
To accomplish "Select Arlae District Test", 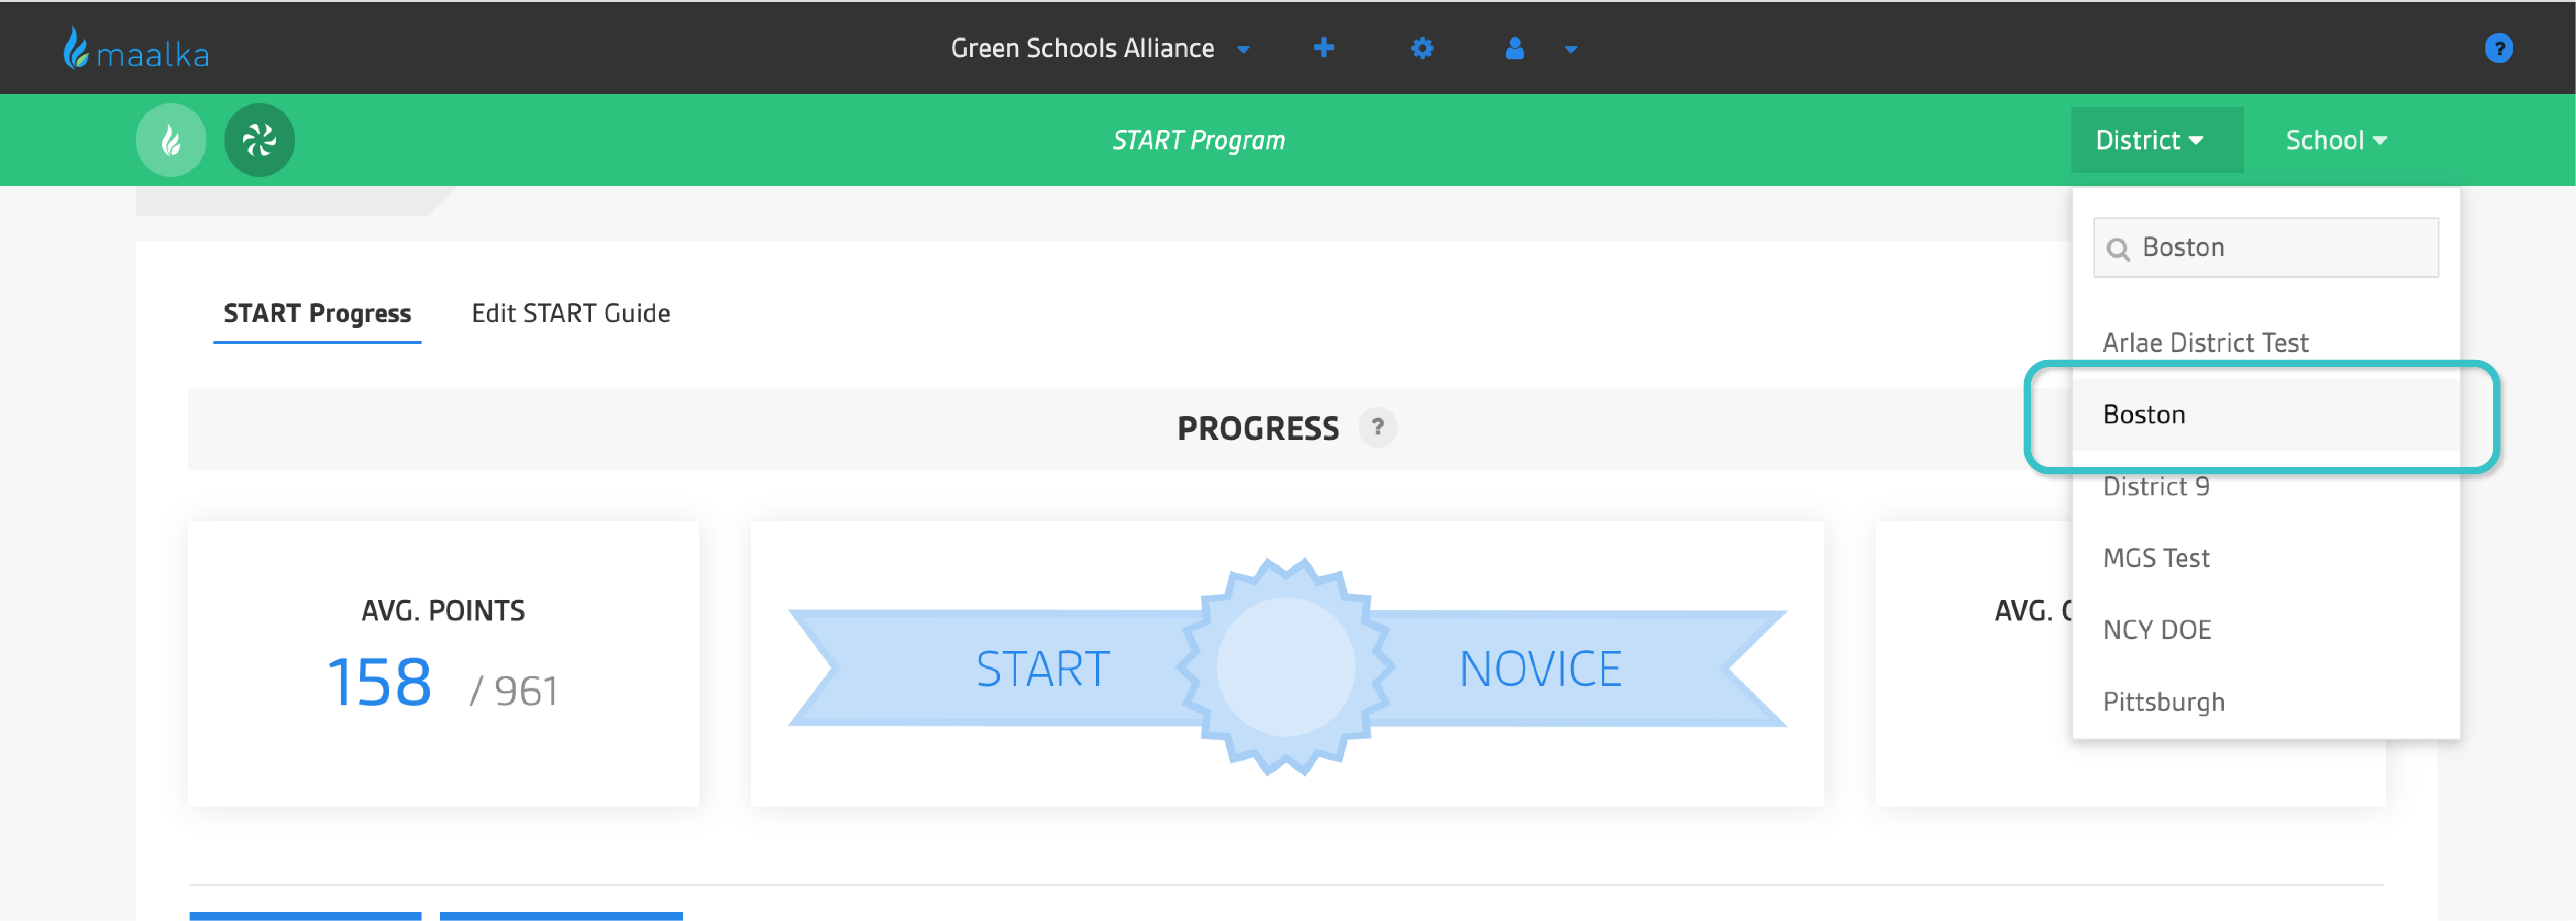I will 2265,343.
